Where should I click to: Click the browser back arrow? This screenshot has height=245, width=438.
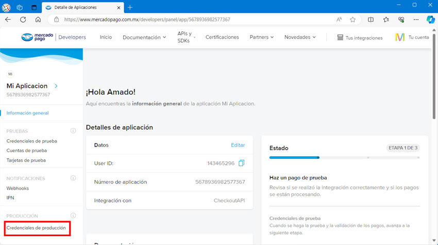tap(8, 20)
